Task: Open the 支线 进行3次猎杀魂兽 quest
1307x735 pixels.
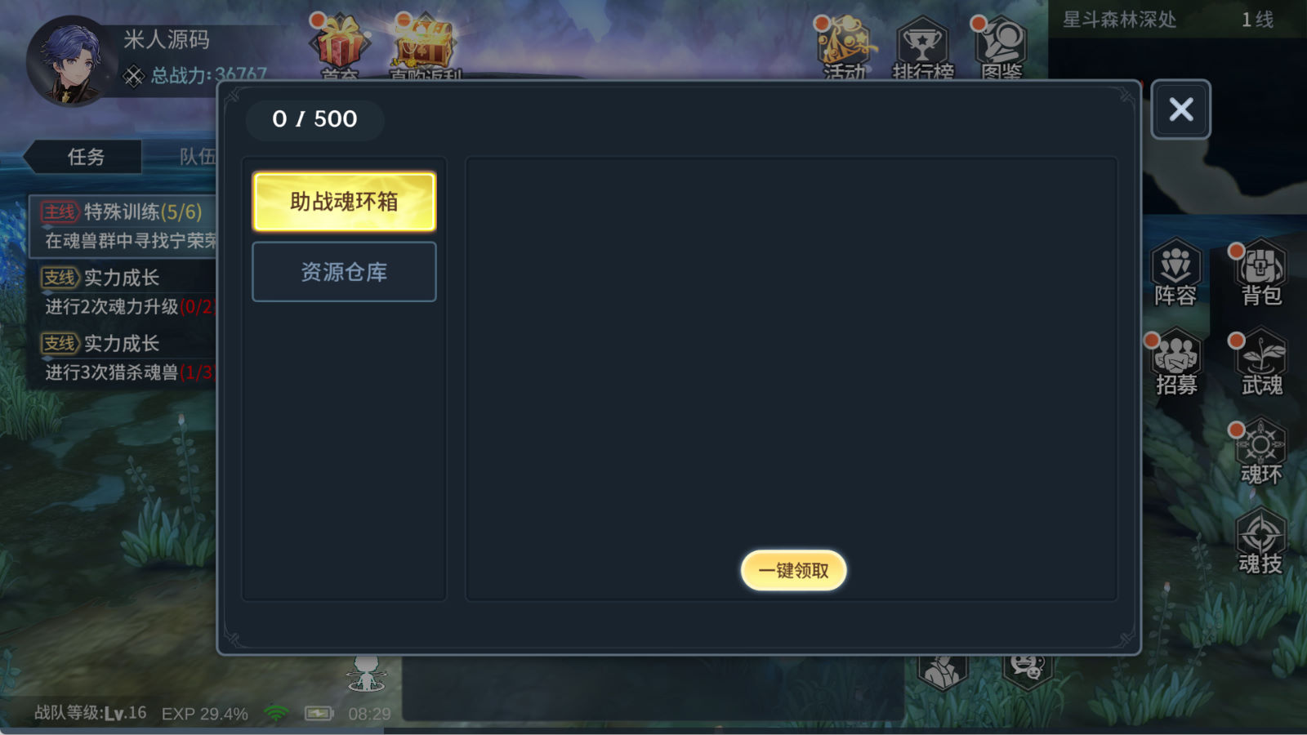Action: click(x=124, y=358)
